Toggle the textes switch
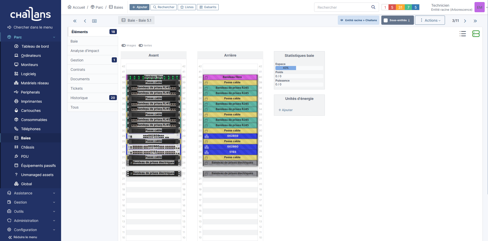This screenshot has width=488, height=241. [x=141, y=45]
